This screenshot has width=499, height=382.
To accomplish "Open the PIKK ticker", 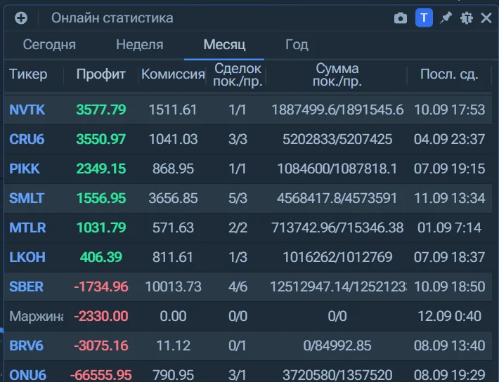I will pos(25,169).
